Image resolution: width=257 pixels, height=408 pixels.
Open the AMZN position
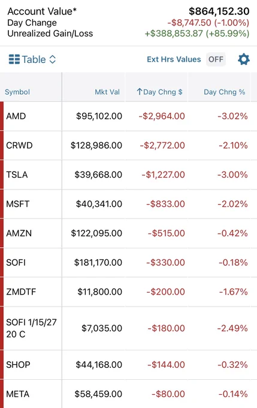coord(128,233)
